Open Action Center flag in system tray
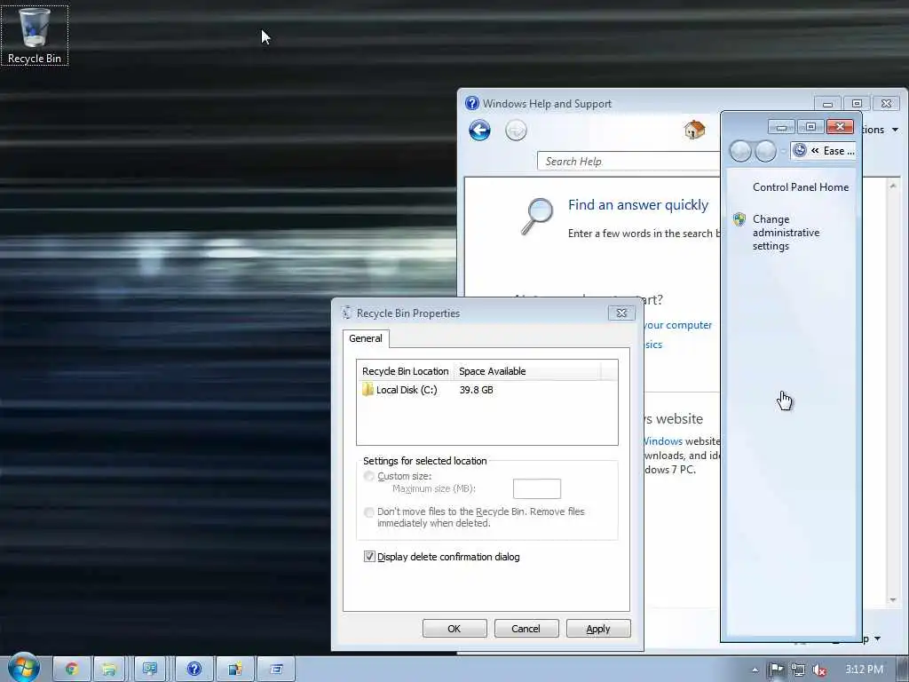This screenshot has width=909, height=682. [x=776, y=670]
